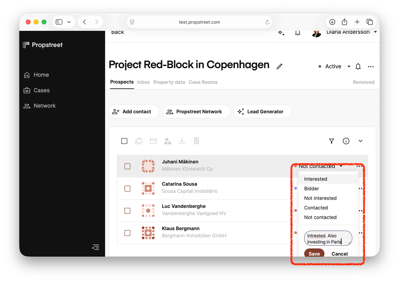Toggle the browser sidebar icon

[x=59, y=22]
